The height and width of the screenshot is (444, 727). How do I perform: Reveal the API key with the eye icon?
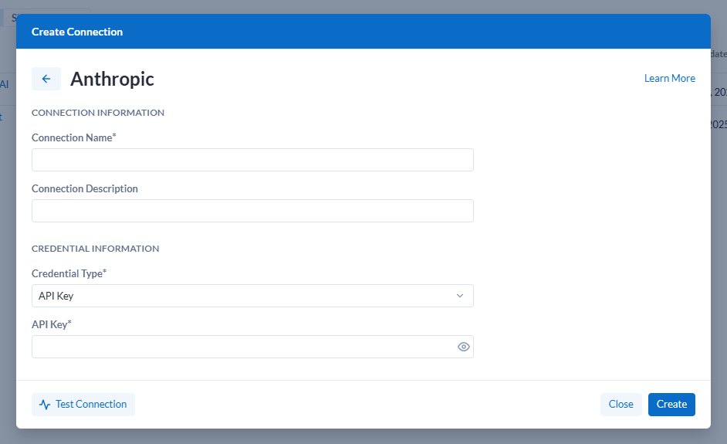pyautogui.click(x=463, y=347)
